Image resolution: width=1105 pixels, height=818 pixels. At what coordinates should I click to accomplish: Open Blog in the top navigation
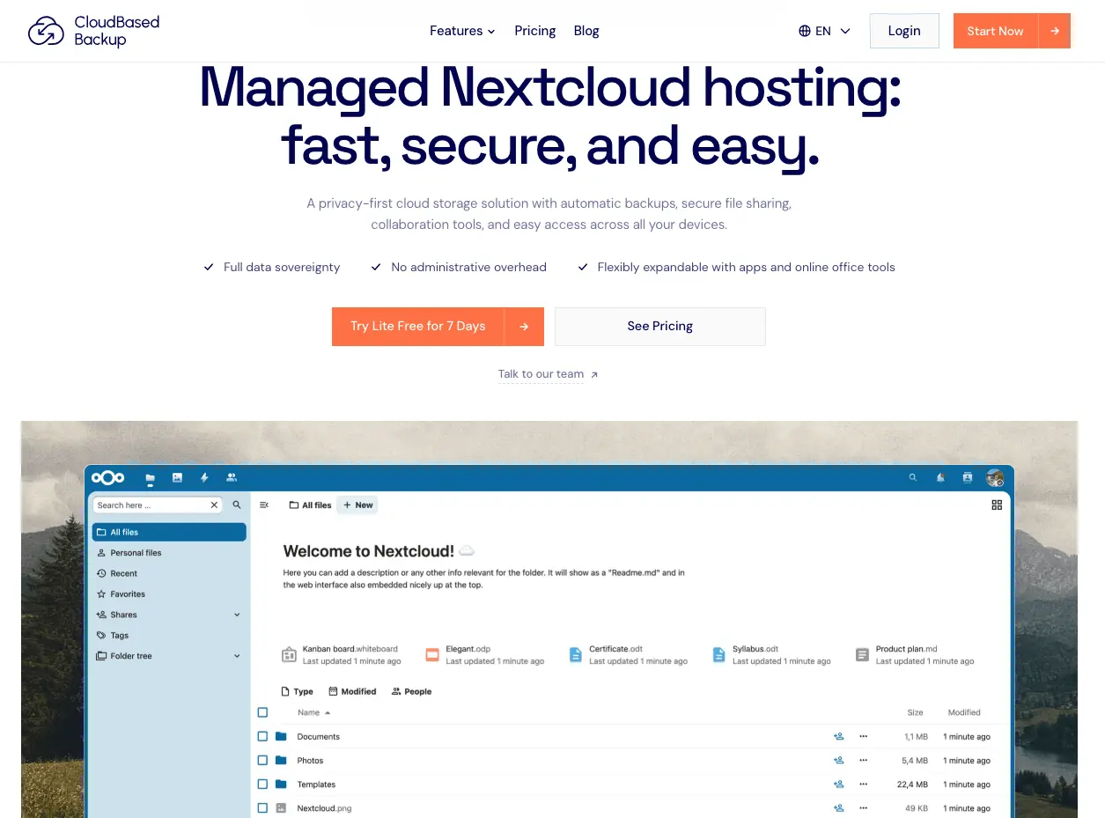click(x=586, y=31)
